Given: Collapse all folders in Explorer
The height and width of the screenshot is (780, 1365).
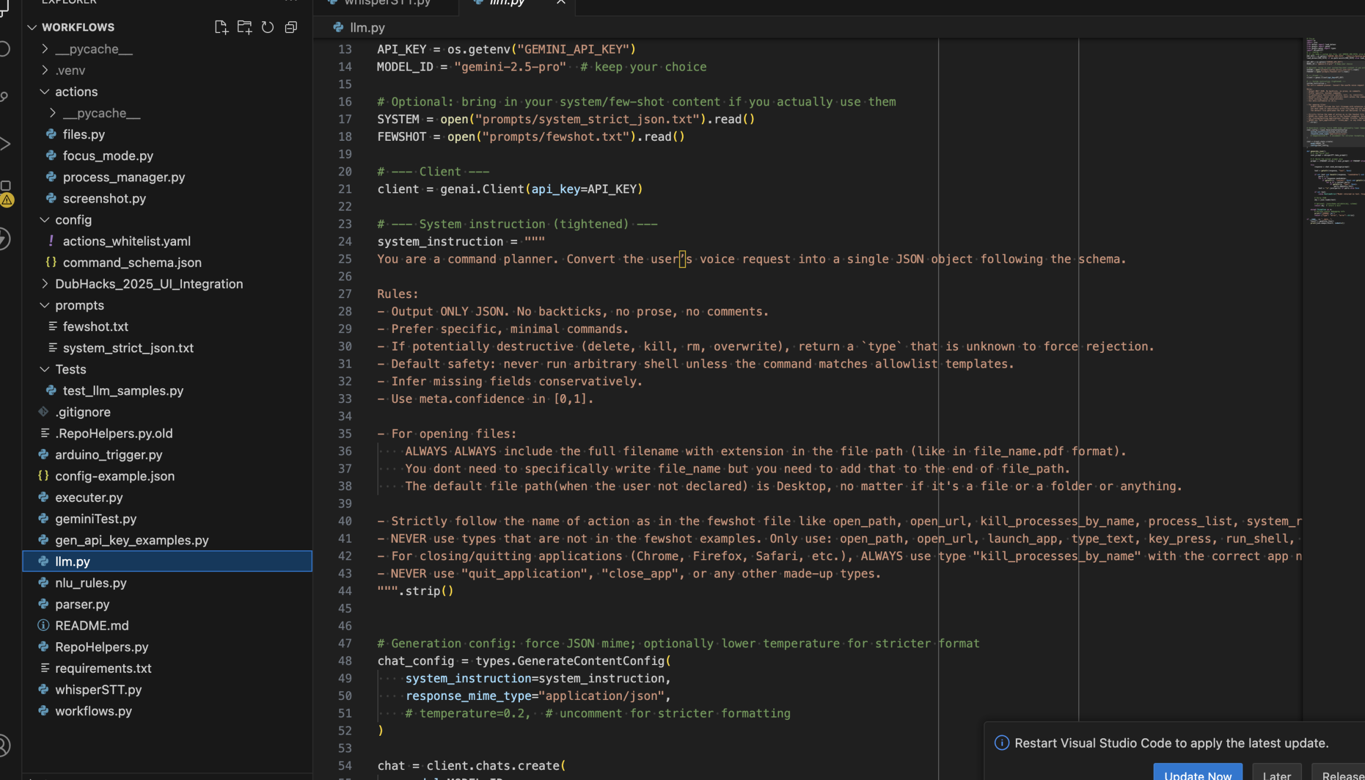Looking at the screenshot, I should coord(291,27).
